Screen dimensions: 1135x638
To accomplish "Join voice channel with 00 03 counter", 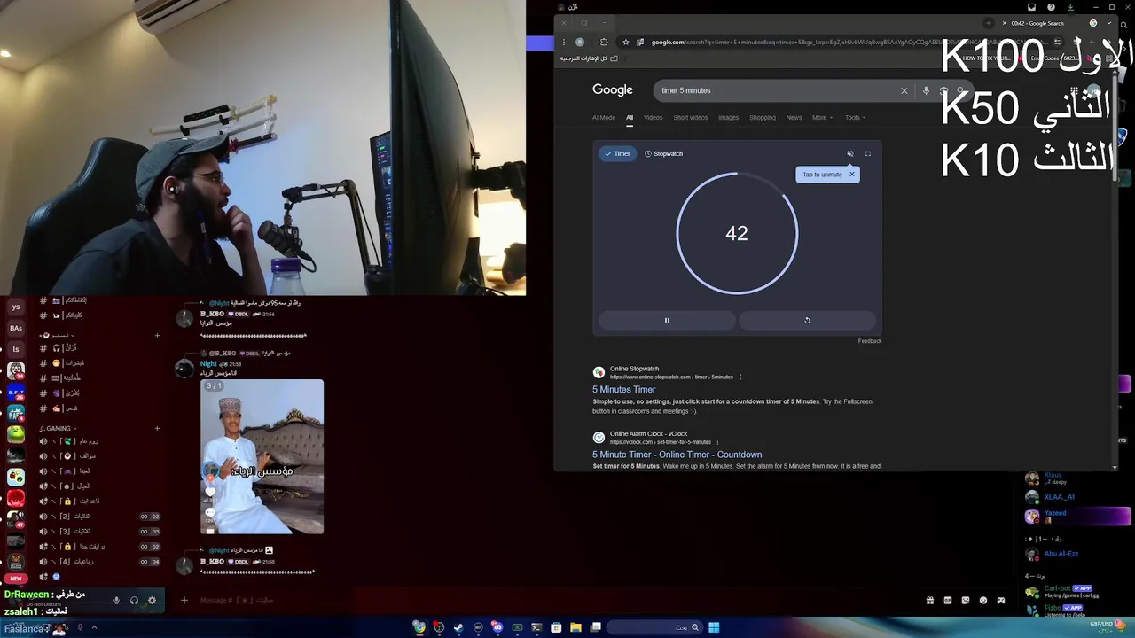I will [x=99, y=531].
